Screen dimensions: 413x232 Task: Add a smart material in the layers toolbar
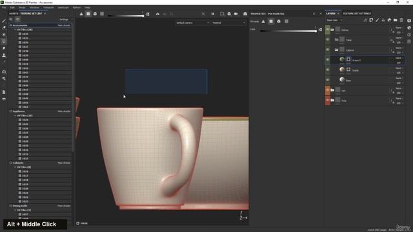(389, 20)
